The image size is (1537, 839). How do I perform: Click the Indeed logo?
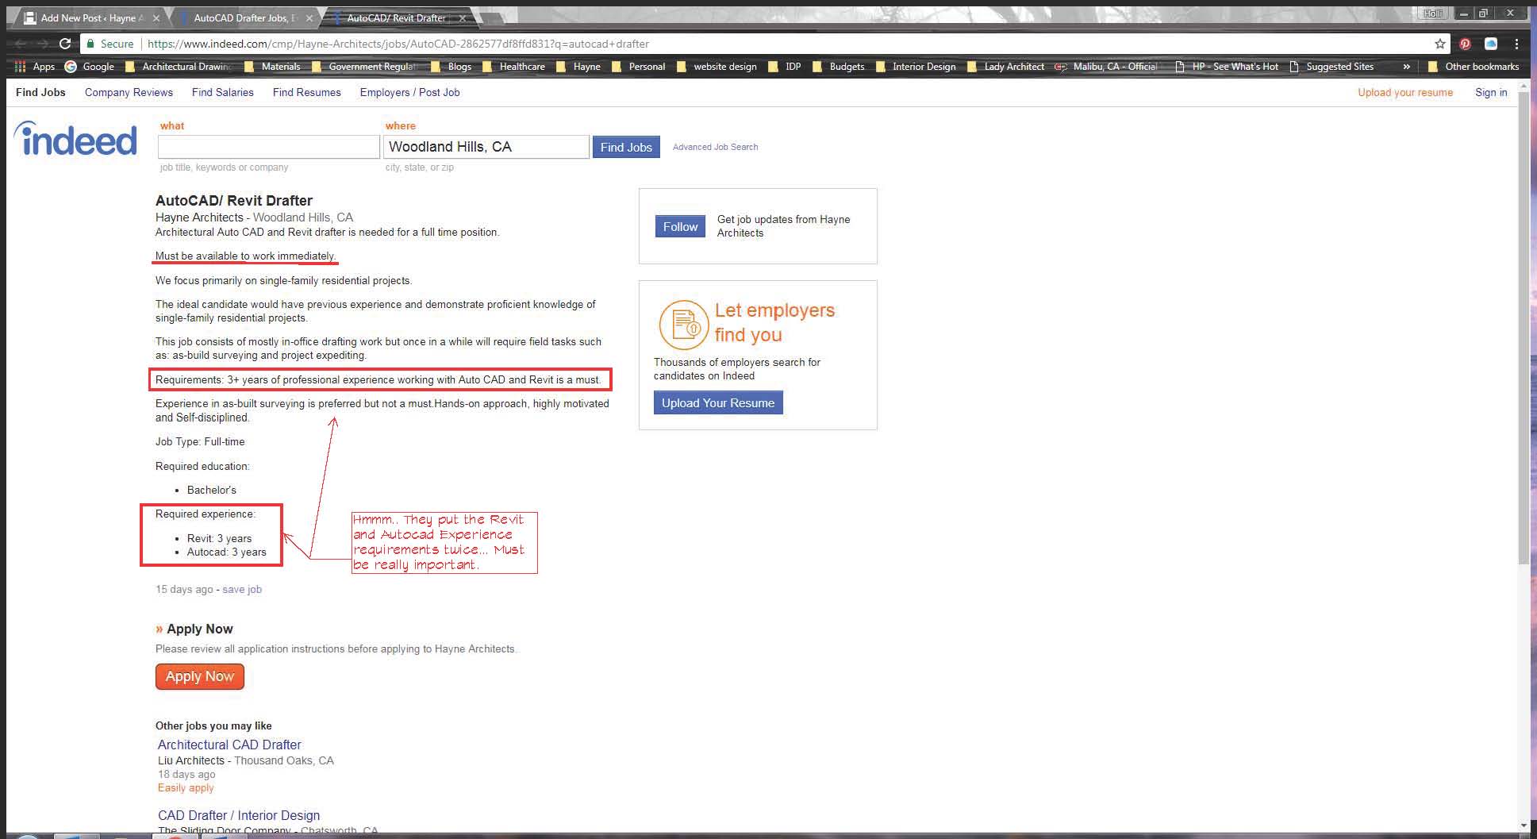tap(75, 139)
